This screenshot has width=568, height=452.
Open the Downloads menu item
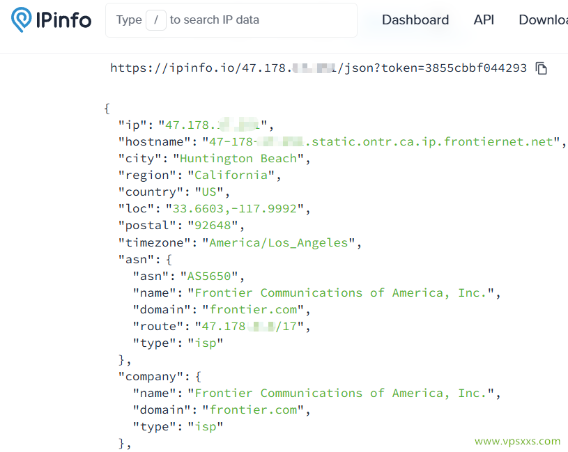pyautogui.click(x=543, y=20)
